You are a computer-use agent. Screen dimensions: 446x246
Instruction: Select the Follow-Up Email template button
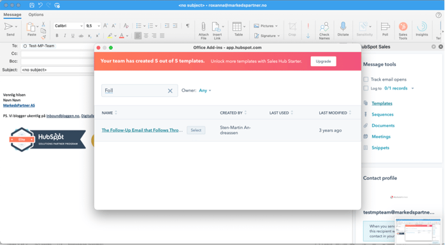coord(196,130)
